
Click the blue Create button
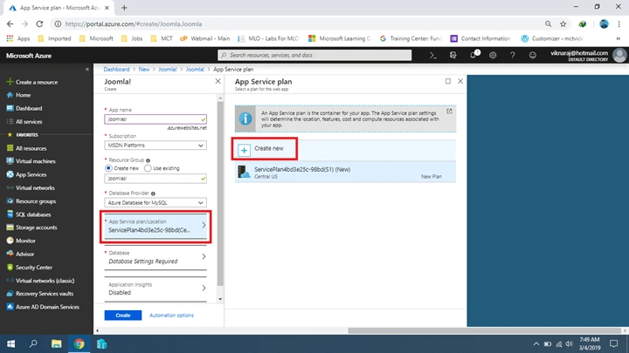pos(123,316)
